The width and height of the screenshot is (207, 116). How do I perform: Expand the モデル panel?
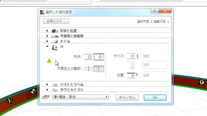(x=47, y=41)
